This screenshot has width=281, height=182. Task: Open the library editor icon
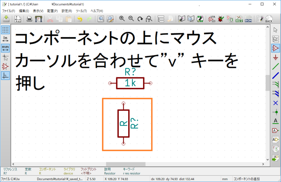click(182, 19)
